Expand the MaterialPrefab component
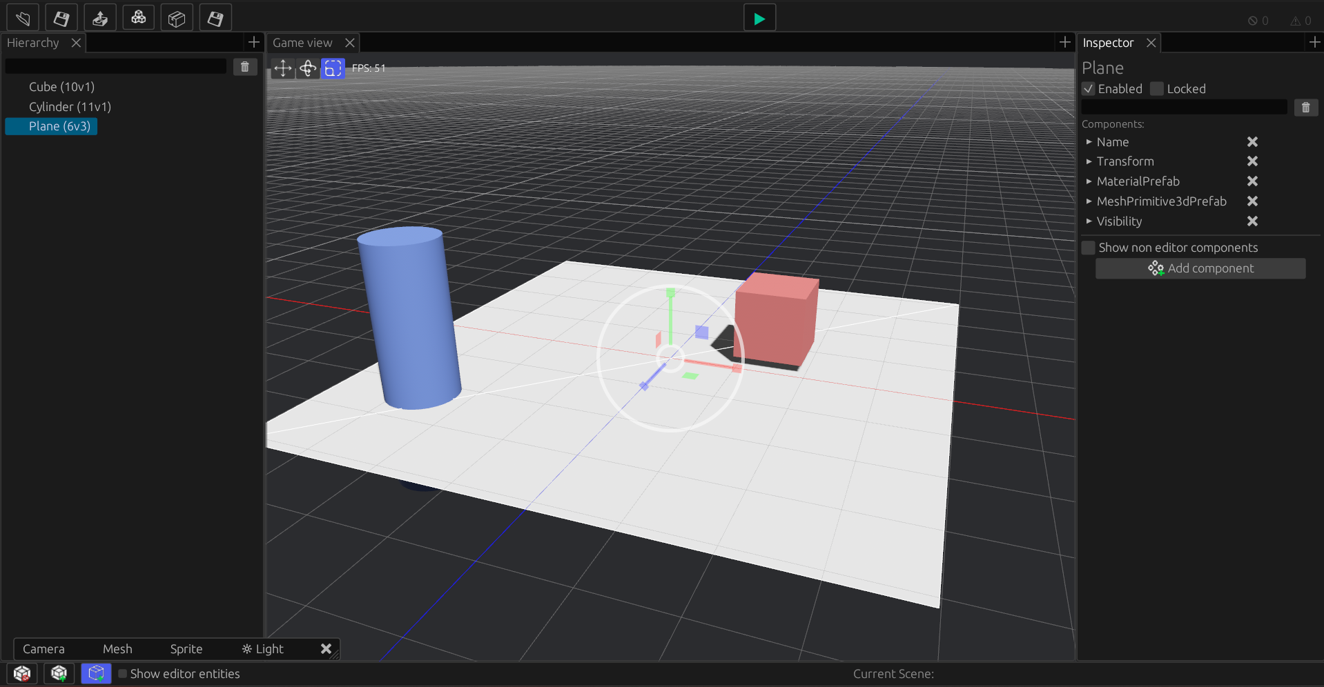This screenshot has height=687, width=1324. coord(1089,181)
